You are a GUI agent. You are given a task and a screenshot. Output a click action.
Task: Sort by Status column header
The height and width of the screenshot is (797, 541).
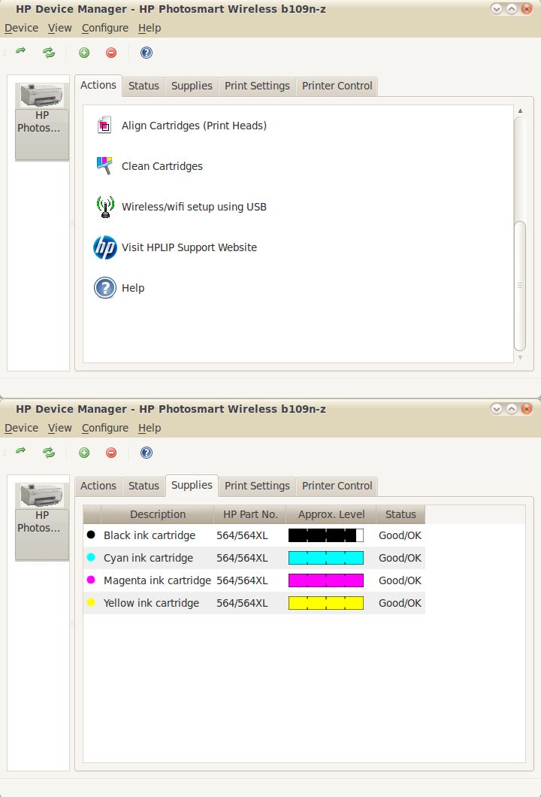tap(400, 514)
